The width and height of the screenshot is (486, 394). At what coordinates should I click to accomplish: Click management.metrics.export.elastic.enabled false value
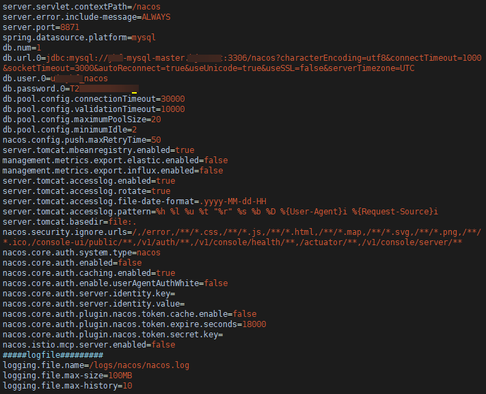(x=216, y=160)
